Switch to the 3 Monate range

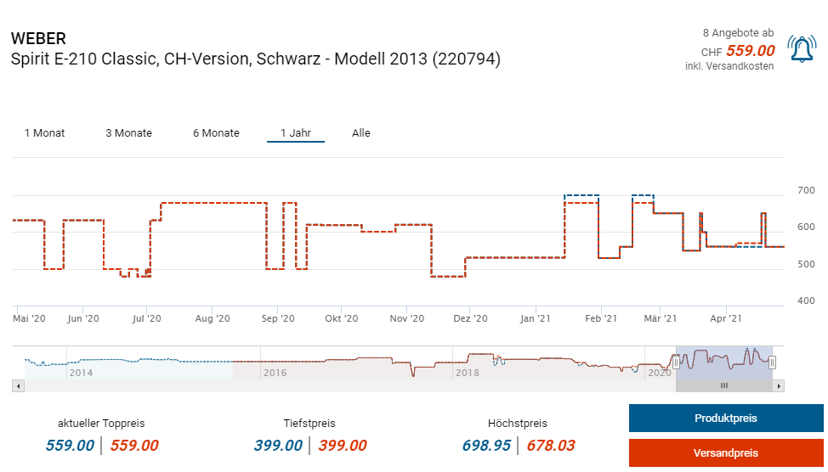coord(128,133)
